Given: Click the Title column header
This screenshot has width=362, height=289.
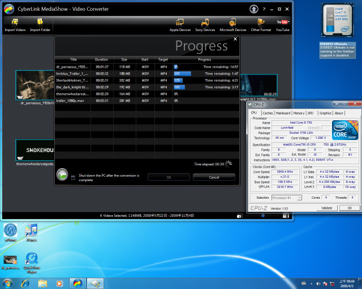Looking at the screenshot, I should click(x=74, y=59).
